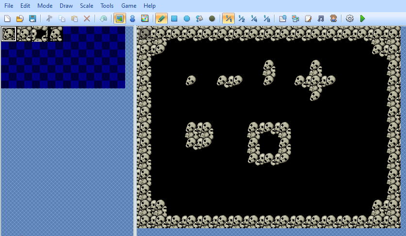Click the cross-shaped skull cluster on the map
Screen dimensions: 406x236
click(x=315, y=81)
